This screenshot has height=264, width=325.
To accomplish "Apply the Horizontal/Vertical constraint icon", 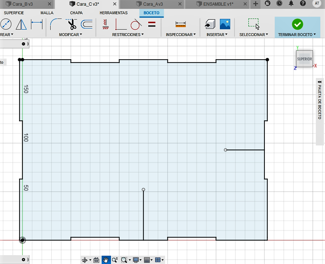I will click(105, 24).
